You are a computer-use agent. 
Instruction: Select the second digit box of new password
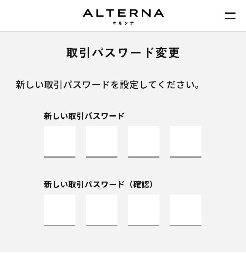102,141
